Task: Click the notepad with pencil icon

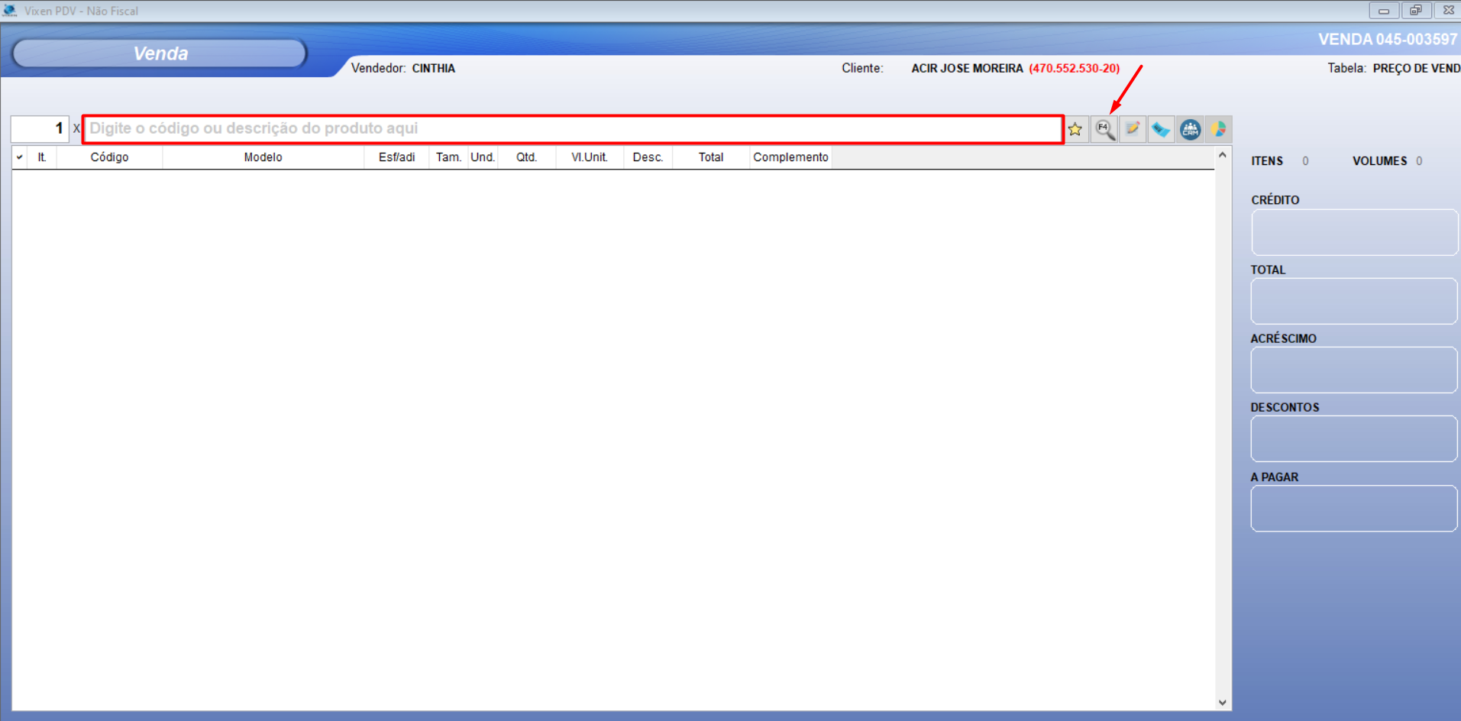Action: click(1133, 130)
